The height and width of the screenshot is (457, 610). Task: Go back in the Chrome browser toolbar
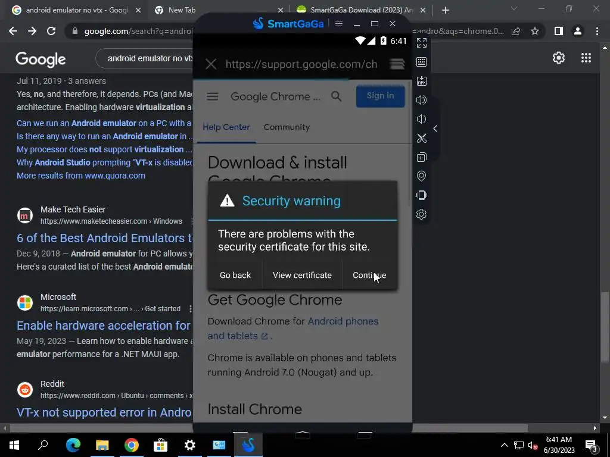click(x=13, y=31)
